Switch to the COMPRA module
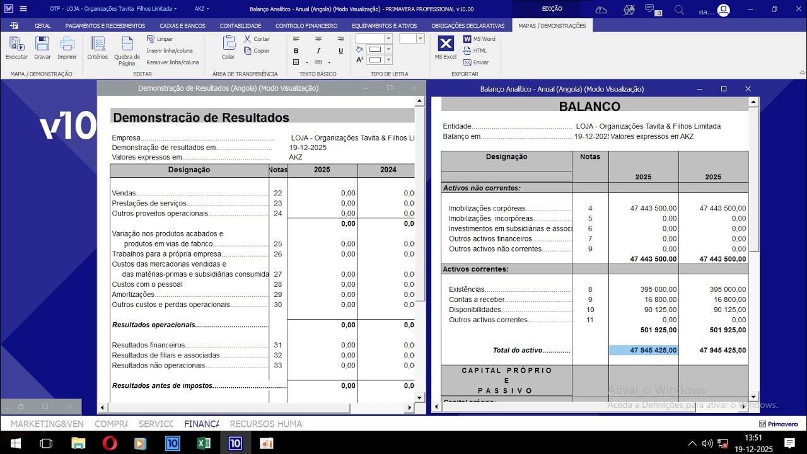Screen dimensions: 807x454 111,424
